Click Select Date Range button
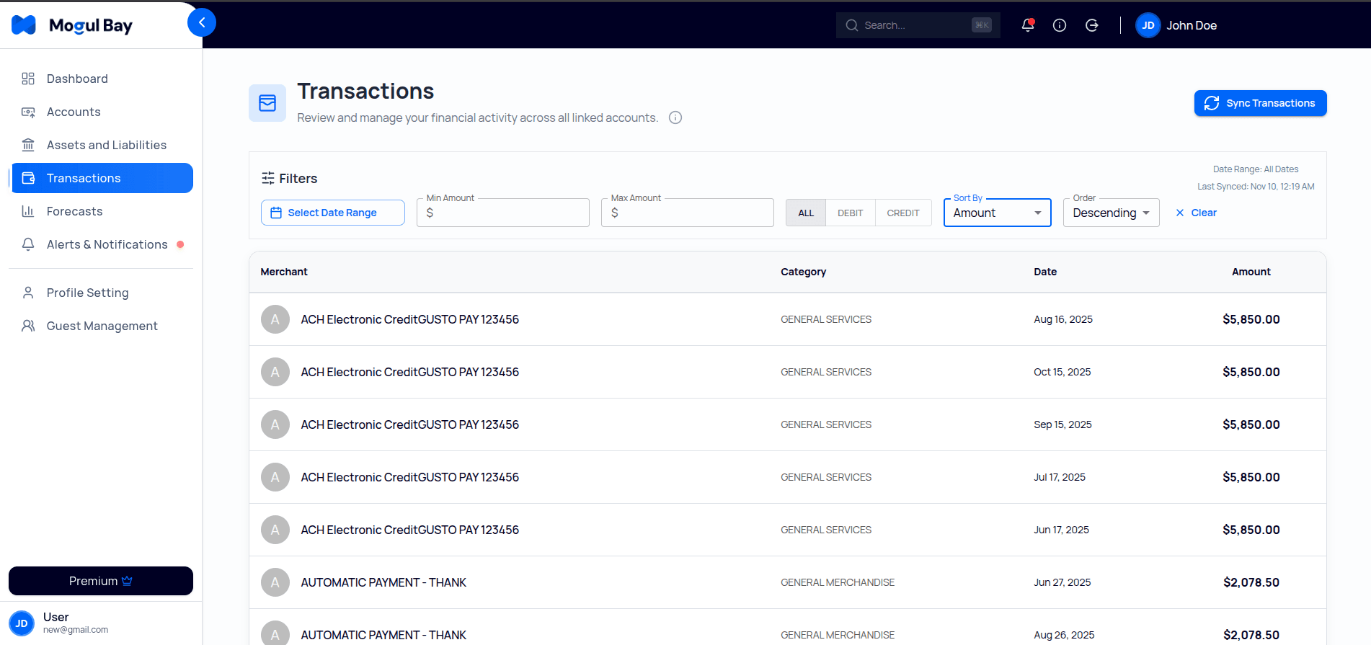The height and width of the screenshot is (645, 1371). pos(332,213)
